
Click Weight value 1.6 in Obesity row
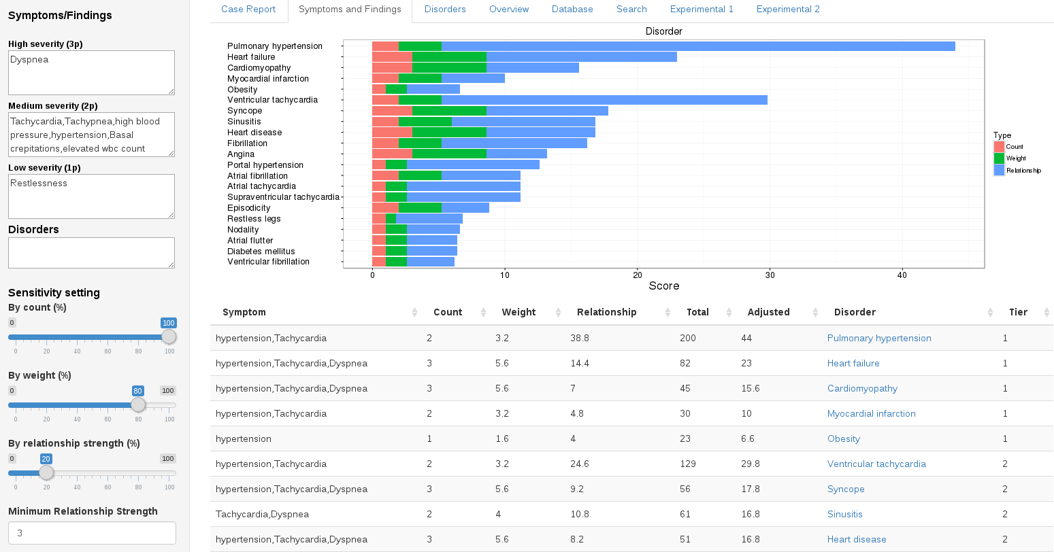(x=502, y=439)
